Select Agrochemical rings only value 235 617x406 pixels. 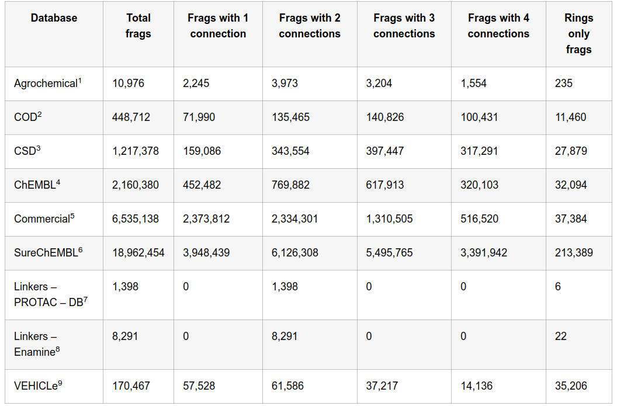pyautogui.click(x=563, y=84)
